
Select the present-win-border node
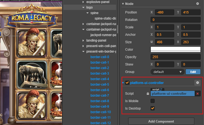point(101,52)
